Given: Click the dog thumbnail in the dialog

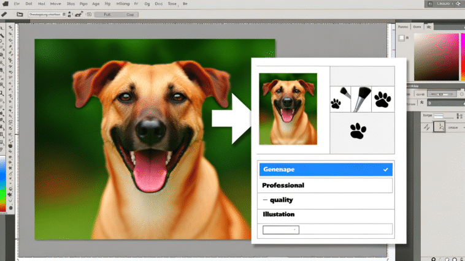Looking at the screenshot, I should pyautogui.click(x=288, y=108).
